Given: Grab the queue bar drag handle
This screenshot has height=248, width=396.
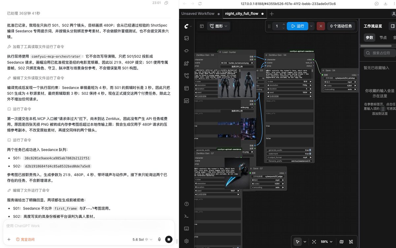Looking at the screenshot, I should pos(269,26).
